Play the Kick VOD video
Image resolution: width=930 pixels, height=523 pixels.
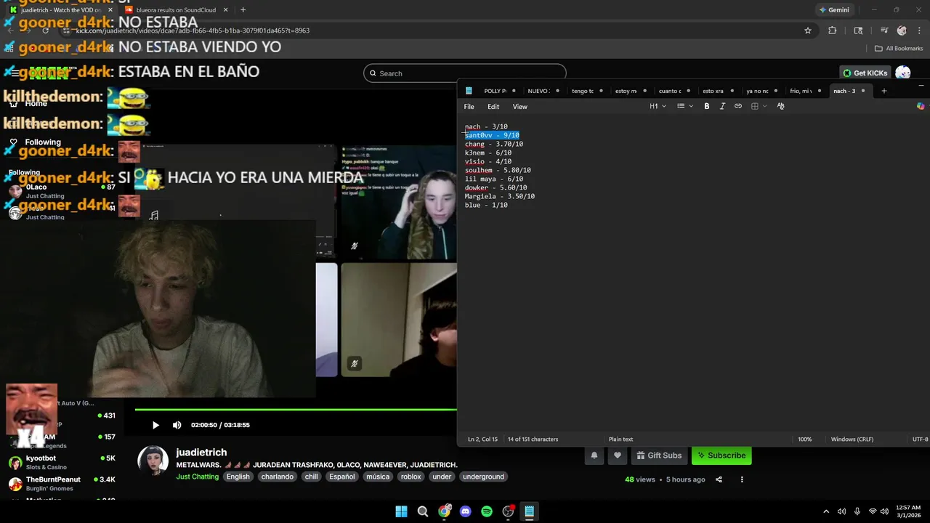[x=155, y=425]
